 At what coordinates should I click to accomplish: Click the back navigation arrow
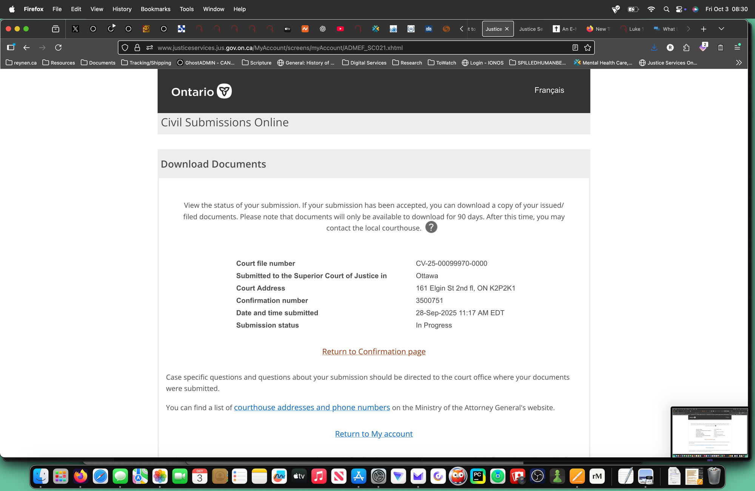[x=26, y=48]
